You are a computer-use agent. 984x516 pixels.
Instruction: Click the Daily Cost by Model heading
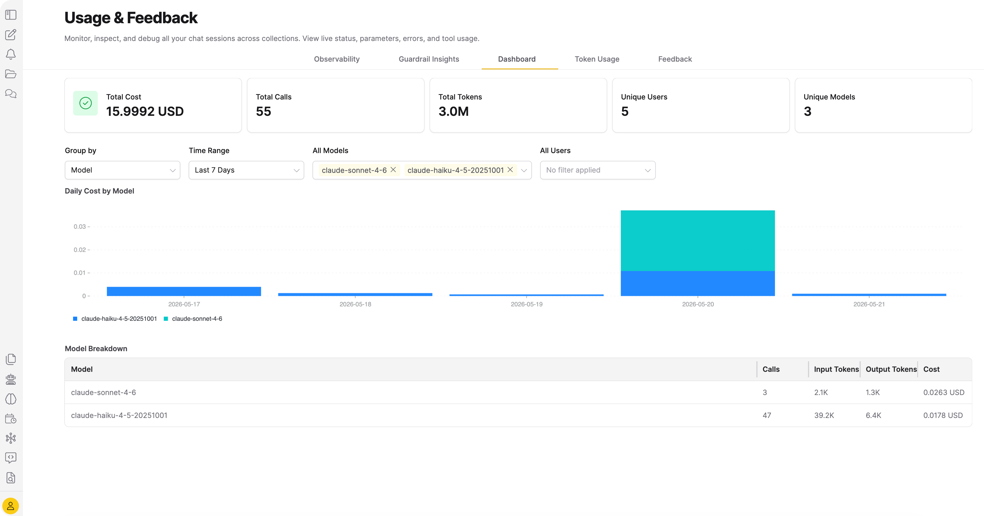pyautogui.click(x=99, y=191)
